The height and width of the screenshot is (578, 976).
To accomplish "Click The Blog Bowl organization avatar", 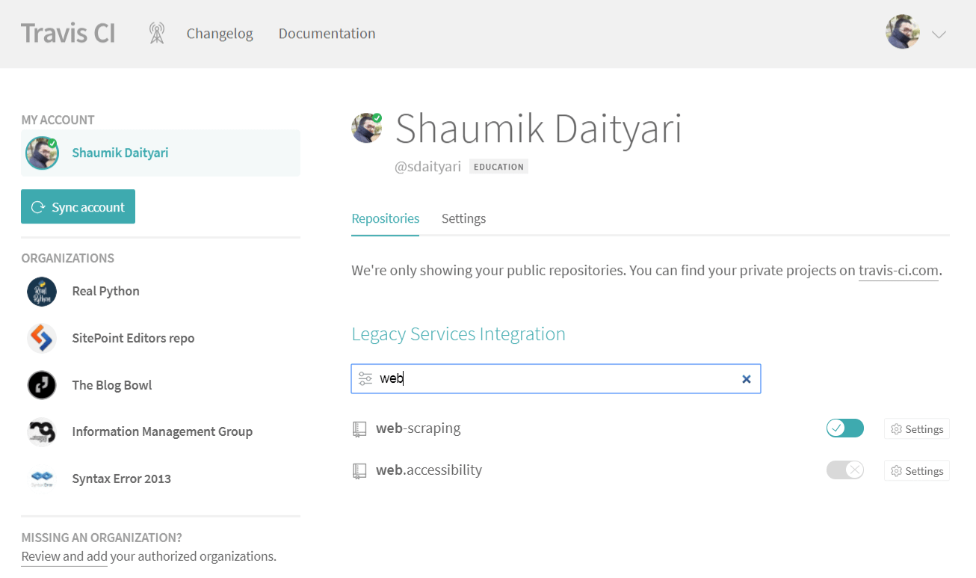I will (41, 384).
